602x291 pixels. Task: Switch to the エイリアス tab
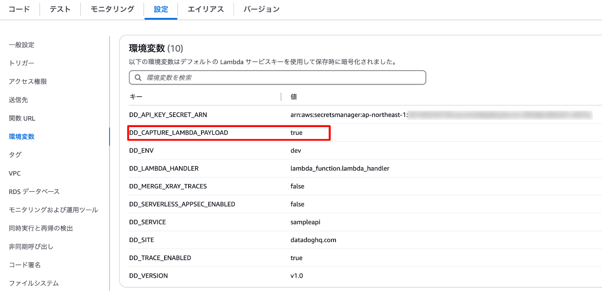(x=205, y=9)
